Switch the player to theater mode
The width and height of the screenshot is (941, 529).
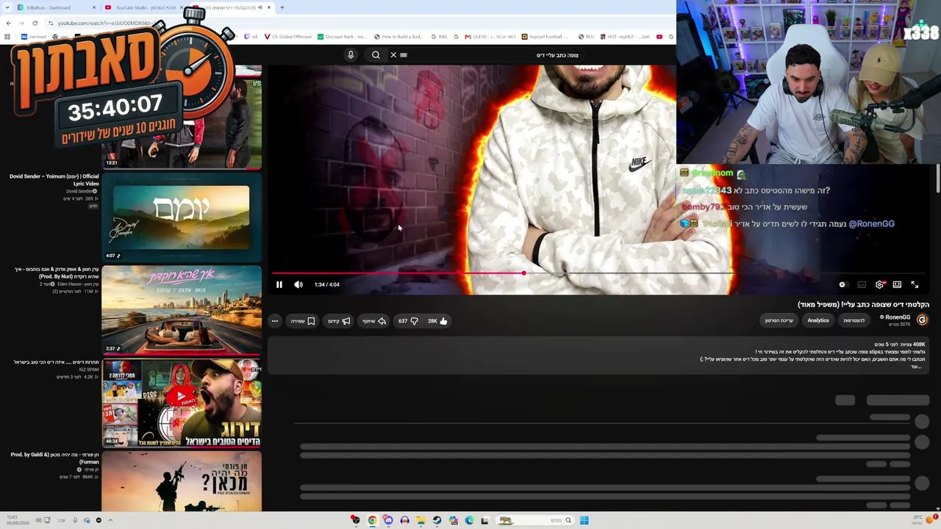click(x=897, y=284)
